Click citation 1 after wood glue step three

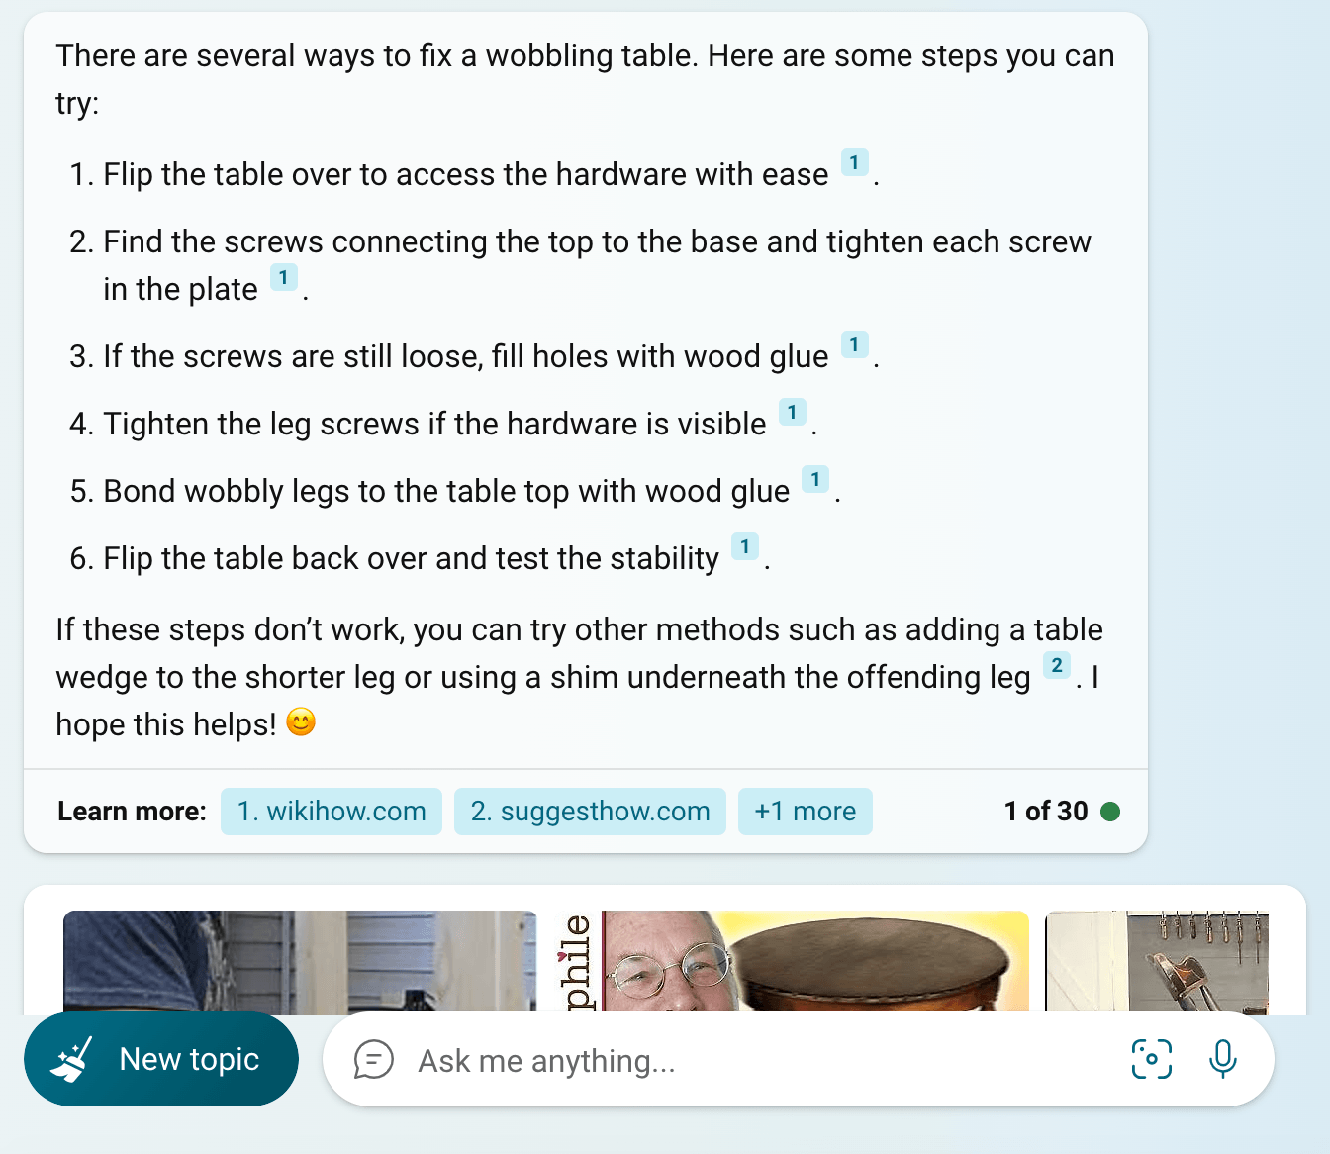pyautogui.click(x=854, y=344)
